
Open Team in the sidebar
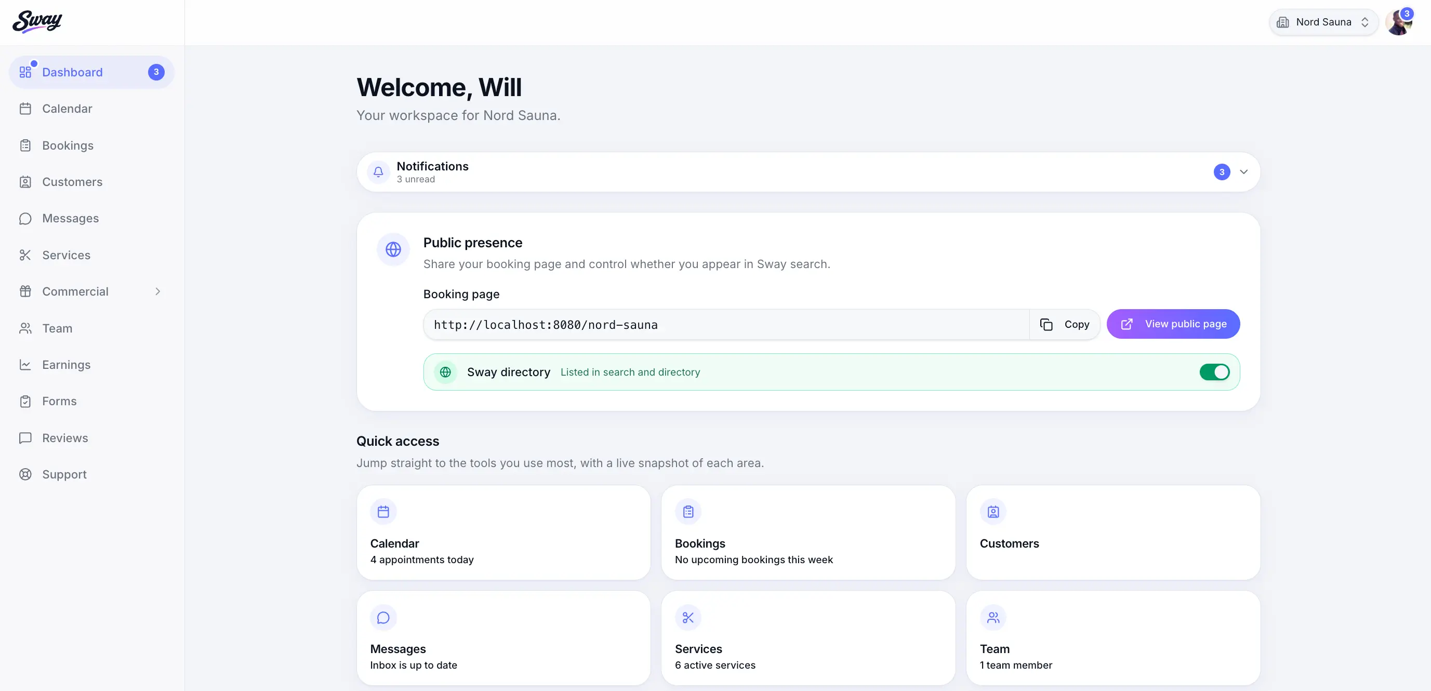[x=91, y=328]
